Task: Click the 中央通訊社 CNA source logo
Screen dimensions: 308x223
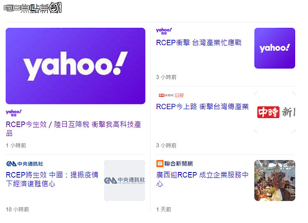Action: click(24, 164)
